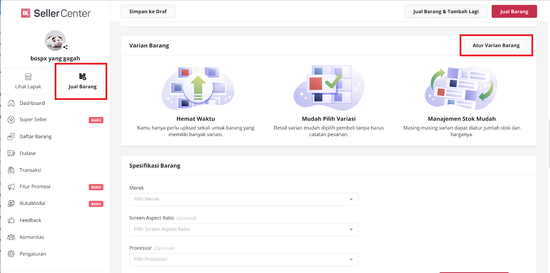
Task: Click the red Jual Barang button
Action: tap(514, 11)
